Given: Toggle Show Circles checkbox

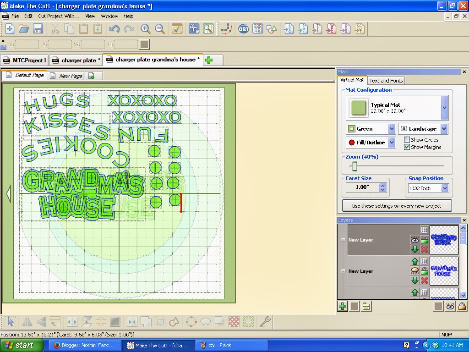Looking at the screenshot, I should tap(407, 139).
